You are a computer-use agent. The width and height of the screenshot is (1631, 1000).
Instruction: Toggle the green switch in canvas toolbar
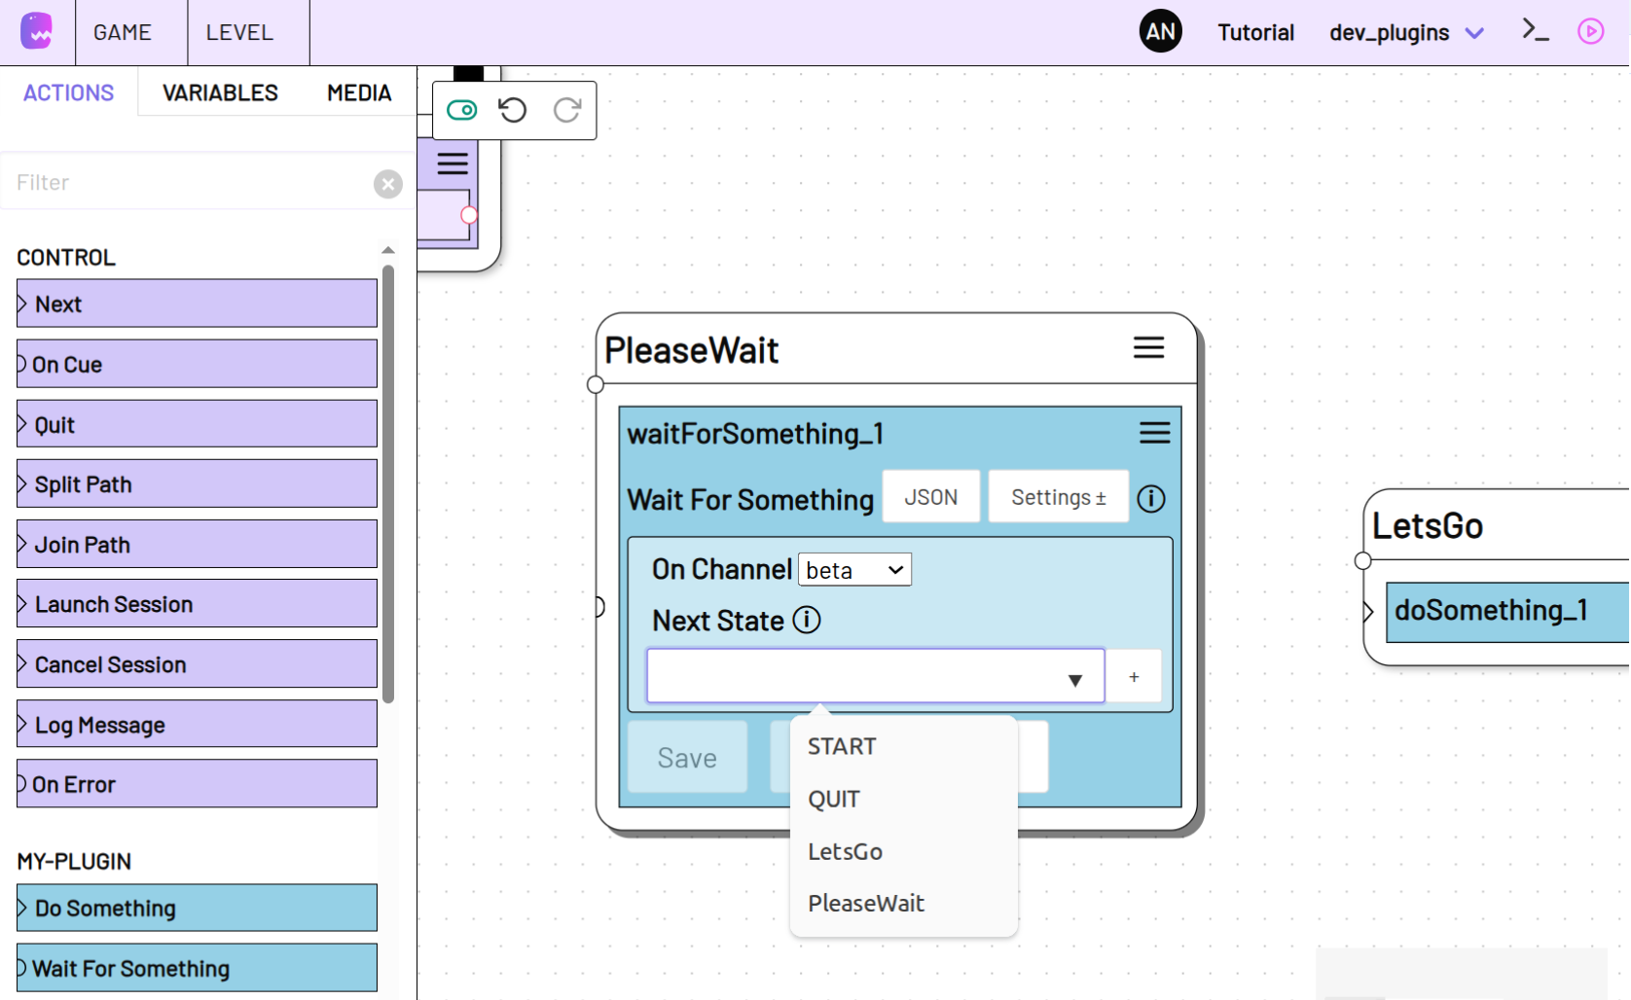[461, 110]
